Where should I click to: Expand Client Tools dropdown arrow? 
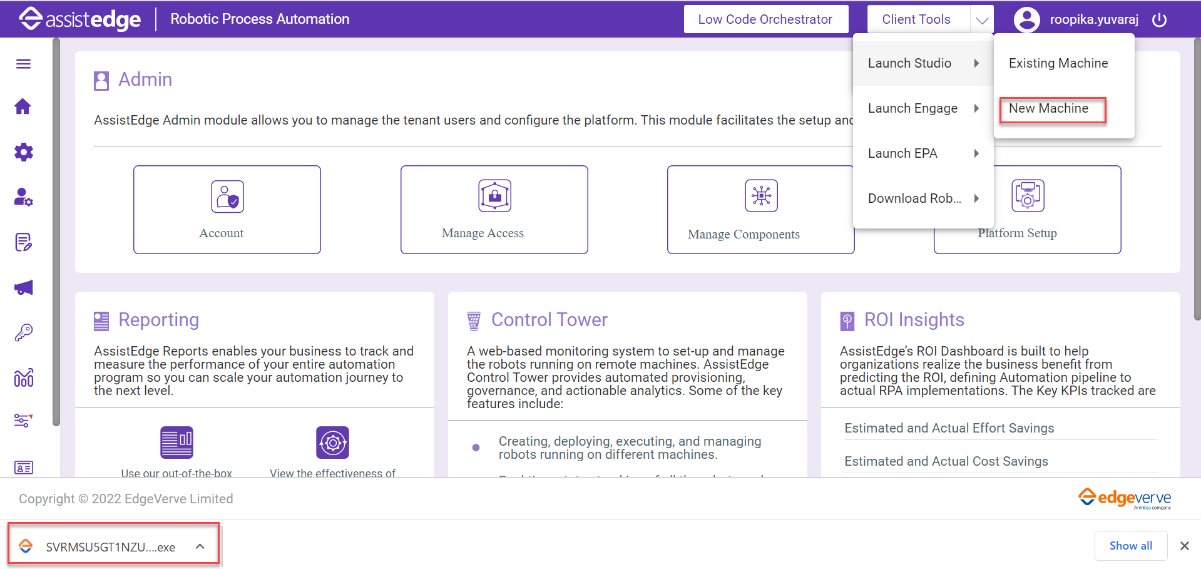982,20
